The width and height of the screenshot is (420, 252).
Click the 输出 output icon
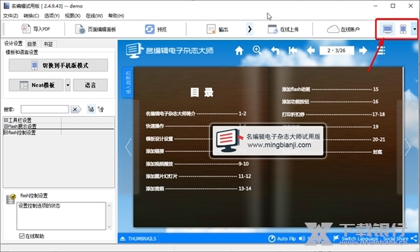[x=211, y=29]
